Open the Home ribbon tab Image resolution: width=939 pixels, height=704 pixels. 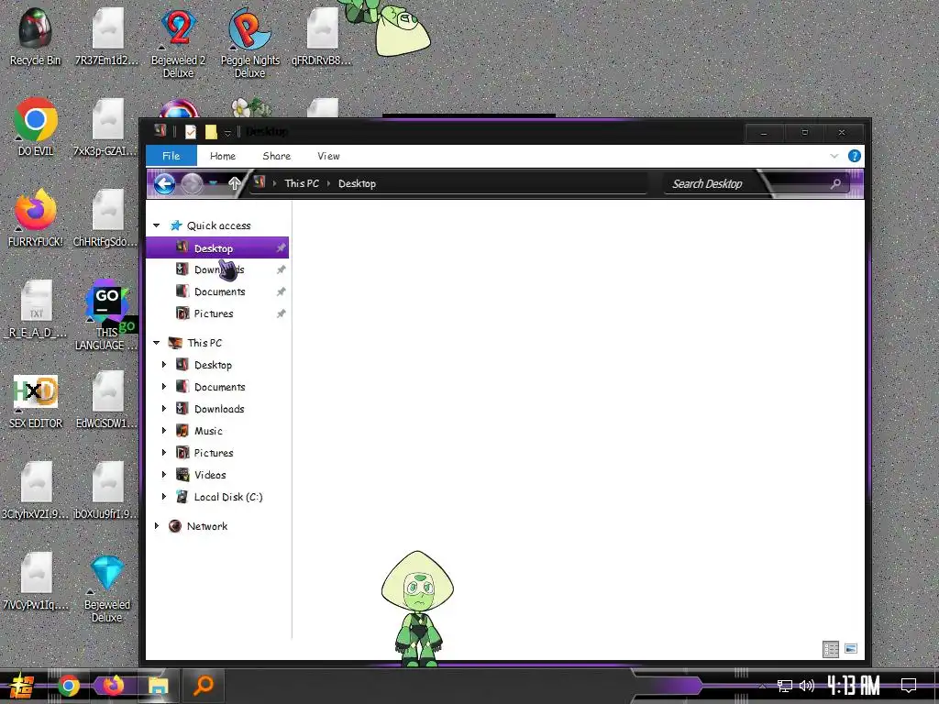tap(223, 156)
